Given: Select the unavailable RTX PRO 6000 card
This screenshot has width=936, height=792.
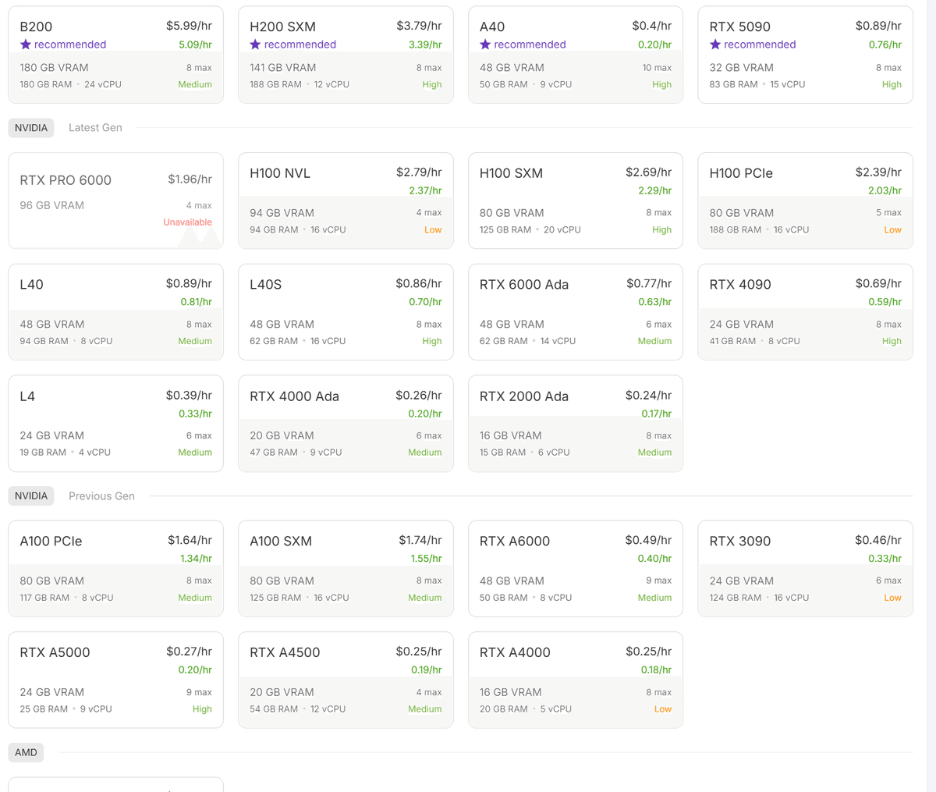Looking at the screenshot, I should tap(115, 201).
